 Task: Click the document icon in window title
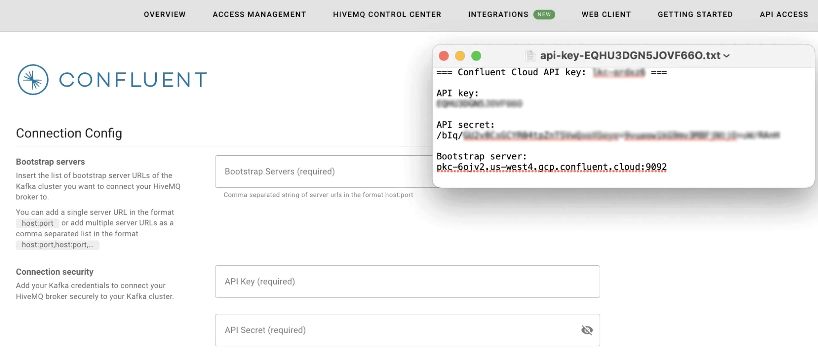click(530, 56)
